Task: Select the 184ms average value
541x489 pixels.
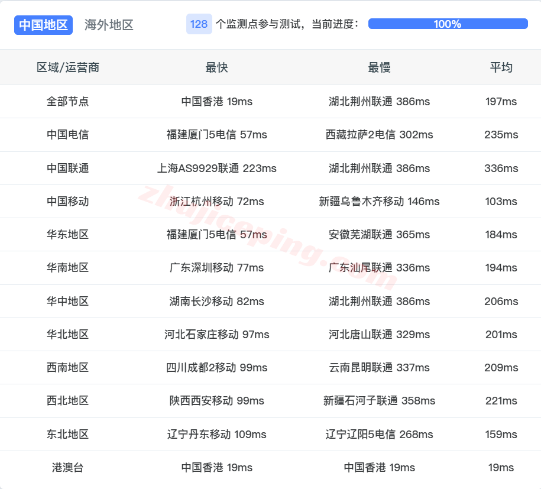Action: pos(501,235)
